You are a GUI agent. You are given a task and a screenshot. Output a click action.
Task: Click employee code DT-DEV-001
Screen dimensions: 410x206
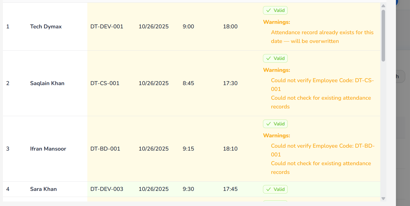tap(107, 27)
